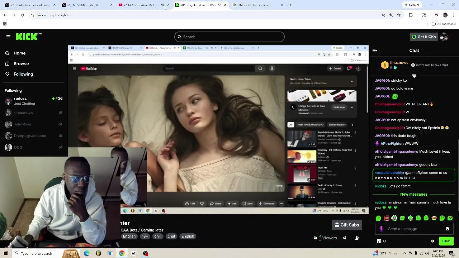This screenshot has height=258, width=459.
Task: Collapse the chat panel
Action: point(375,51)
